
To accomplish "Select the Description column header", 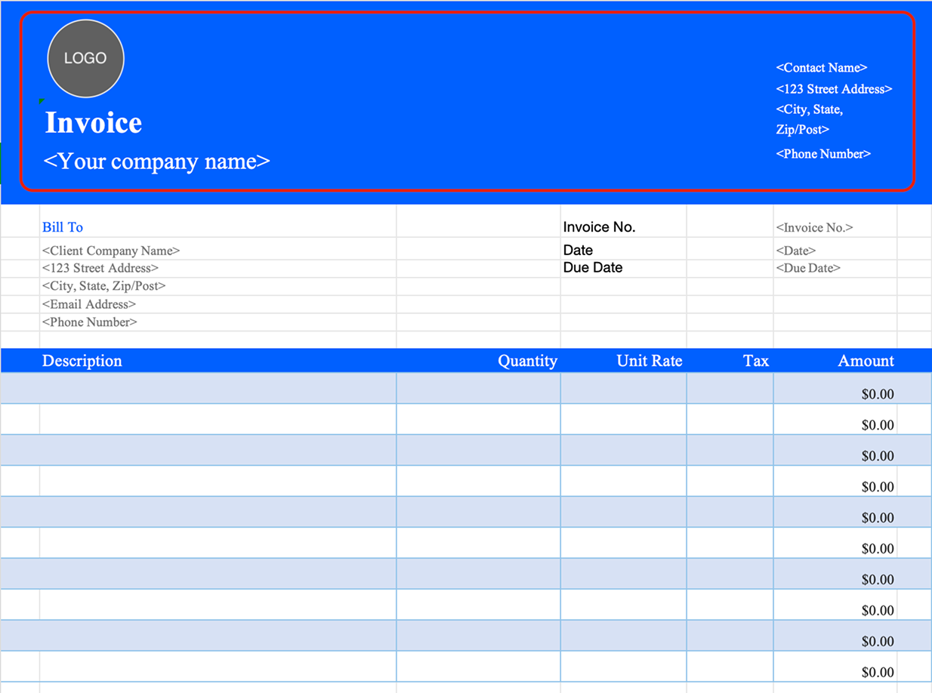I will point(82,361).
